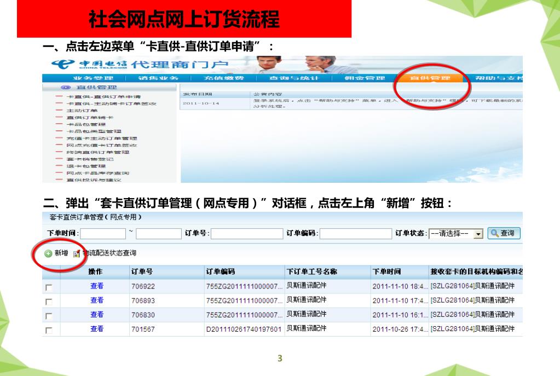The image size is (560, 376).
Task: Tick the checkbox for order 706922
Action: [x=49, y=287]
